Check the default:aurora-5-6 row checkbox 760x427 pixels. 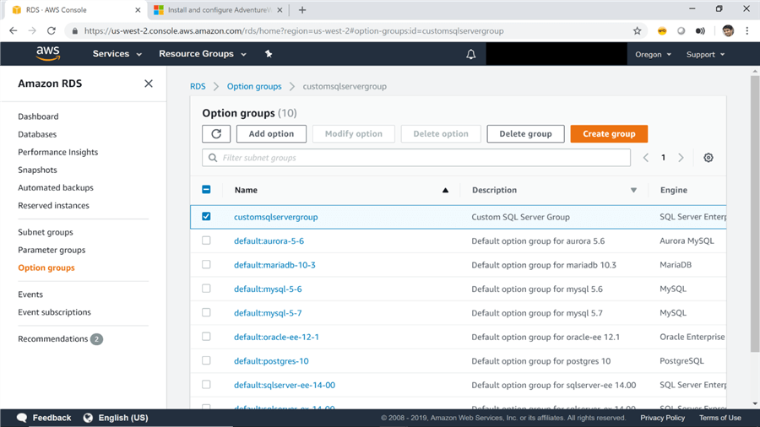[x=206, y=241]
